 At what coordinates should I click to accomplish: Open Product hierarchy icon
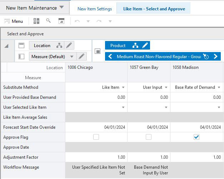pos(135,46)
